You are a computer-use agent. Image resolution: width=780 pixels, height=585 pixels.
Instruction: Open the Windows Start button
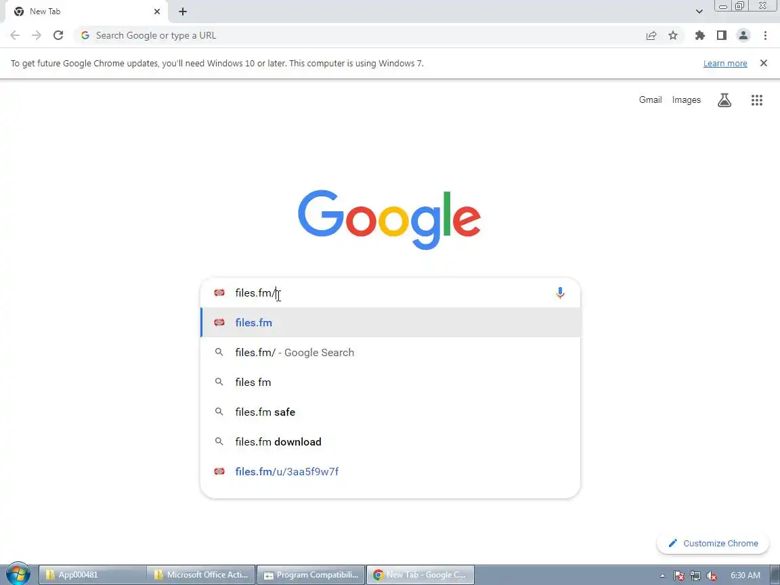18,575
